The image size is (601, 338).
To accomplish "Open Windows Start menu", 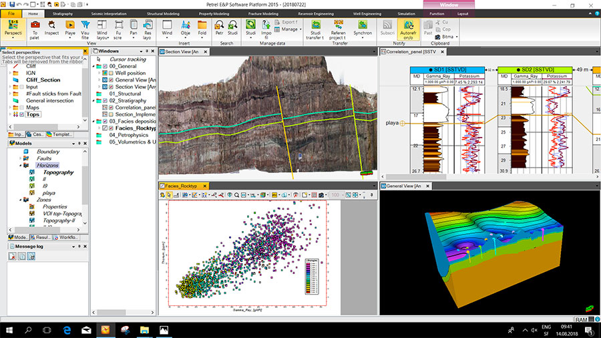I will tap(9, 330).
